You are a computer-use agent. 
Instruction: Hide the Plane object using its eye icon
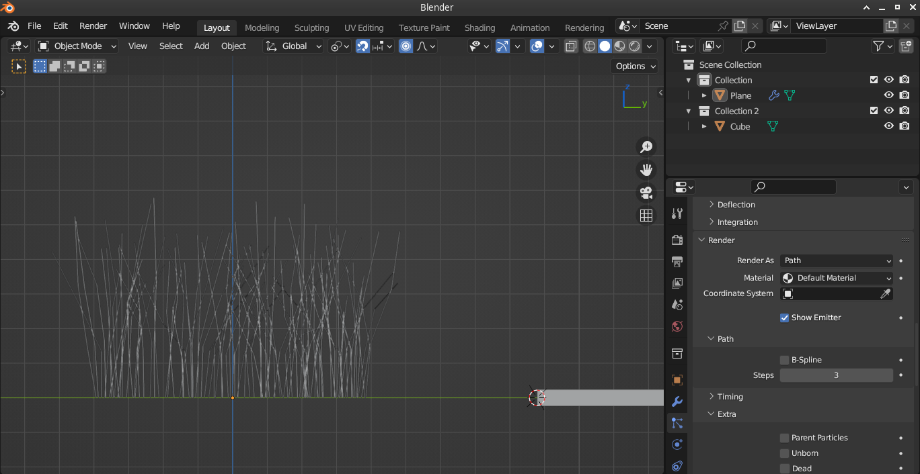[x=888, y=95]
